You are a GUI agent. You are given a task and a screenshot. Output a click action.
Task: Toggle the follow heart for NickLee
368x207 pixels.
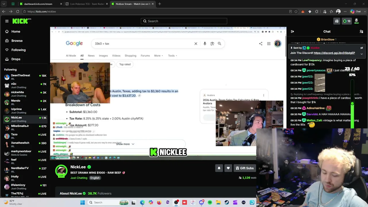(x=228, y=168)
